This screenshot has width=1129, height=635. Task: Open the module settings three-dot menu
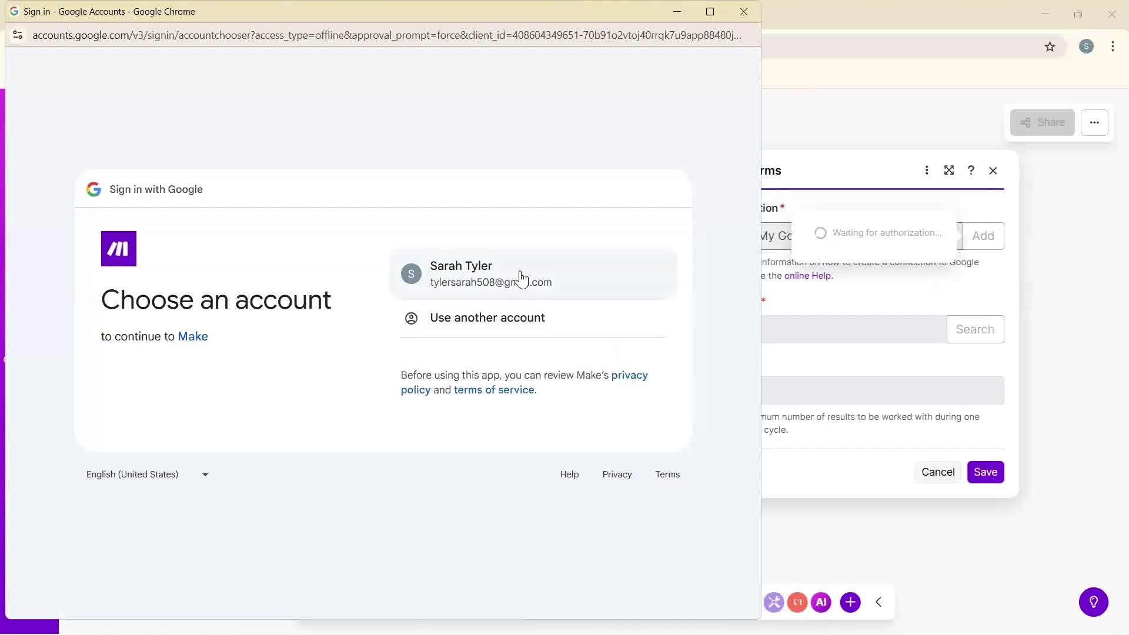[x=927, y=171]
